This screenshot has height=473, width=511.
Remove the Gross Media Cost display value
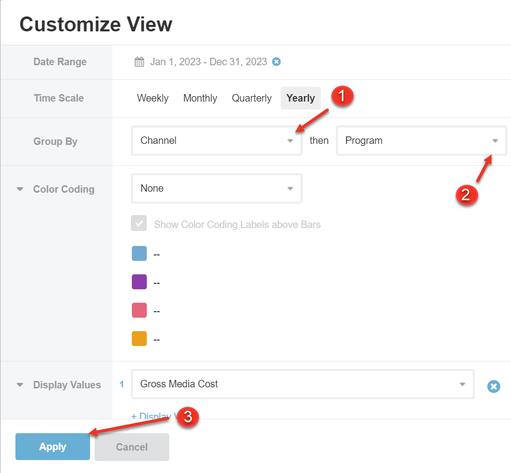(x=494, y=386)
